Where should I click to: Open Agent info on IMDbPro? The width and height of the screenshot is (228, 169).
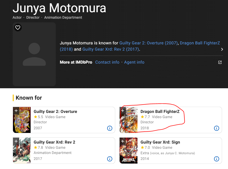(x=134, y=62)
